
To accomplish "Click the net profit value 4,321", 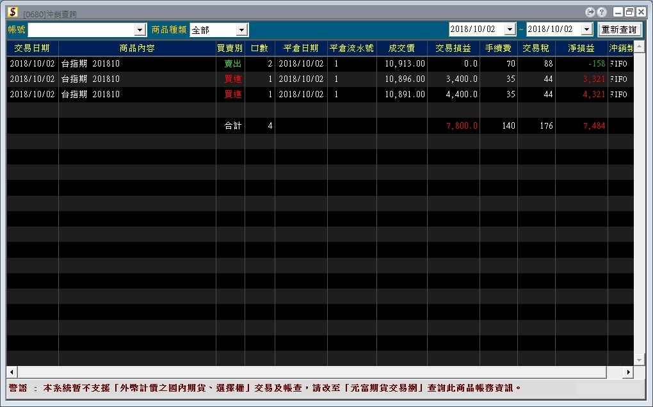I will click(x=594, y=95).
